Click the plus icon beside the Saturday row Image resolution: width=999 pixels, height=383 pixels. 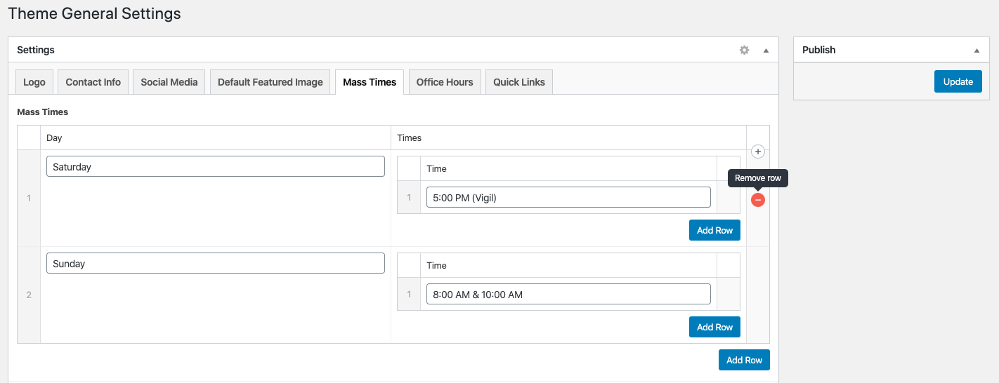coord(758,152)
